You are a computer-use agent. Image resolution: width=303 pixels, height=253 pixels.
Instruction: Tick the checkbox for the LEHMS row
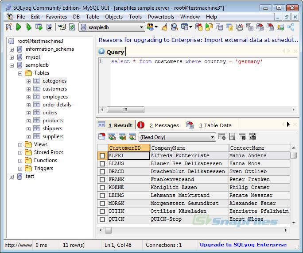point(102,196)
